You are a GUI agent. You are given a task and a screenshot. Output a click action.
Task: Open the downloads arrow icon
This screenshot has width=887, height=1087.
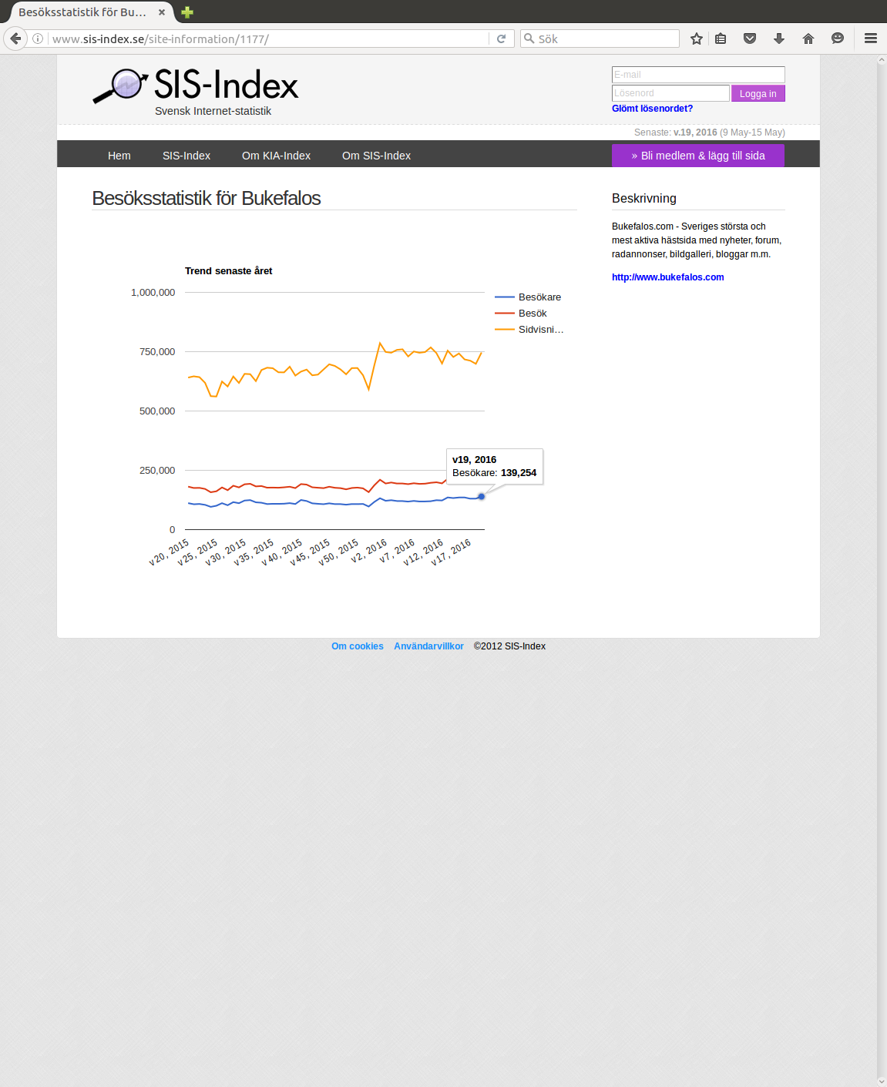[779, 39]
